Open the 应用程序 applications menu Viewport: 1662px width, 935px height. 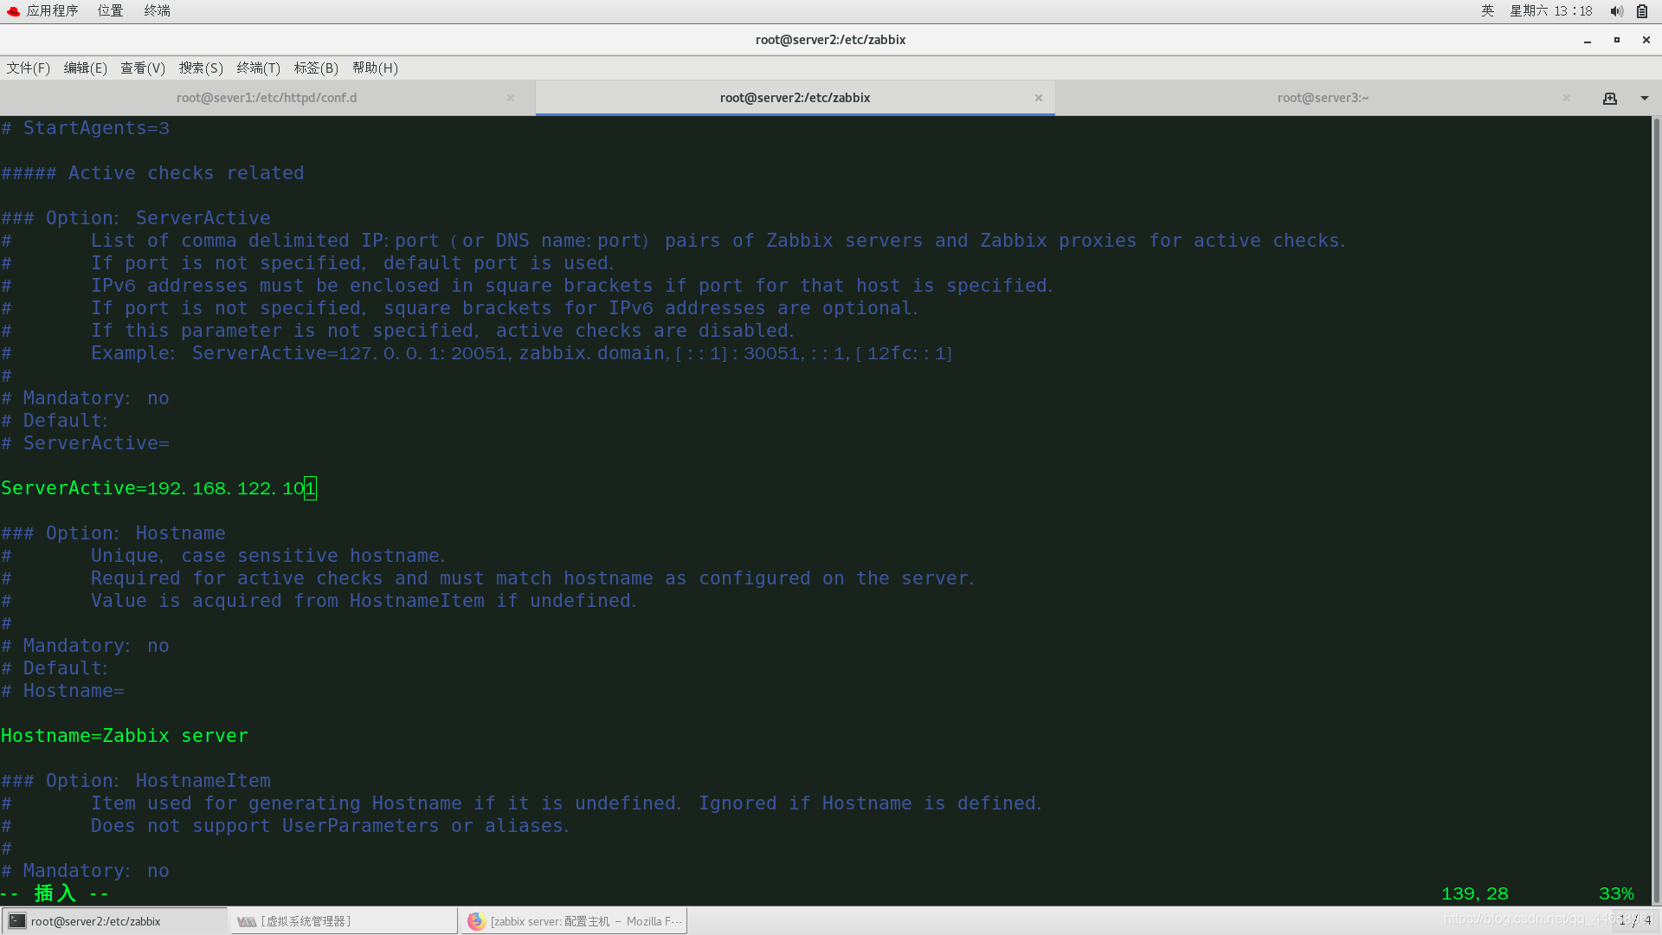52,10
